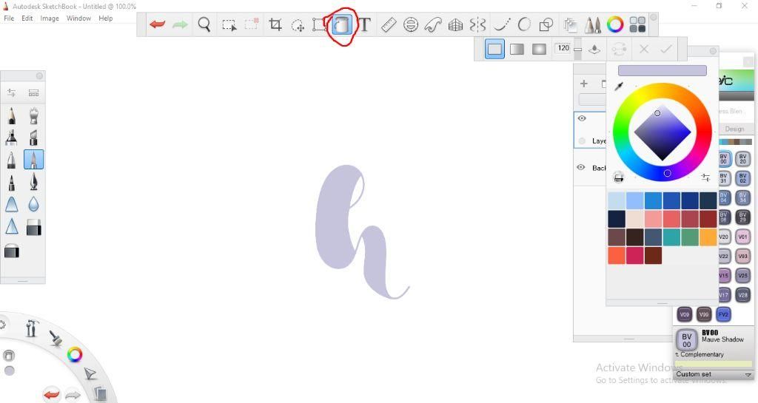Hide the Background layer eye icon
758x403 pixels.
581,167
